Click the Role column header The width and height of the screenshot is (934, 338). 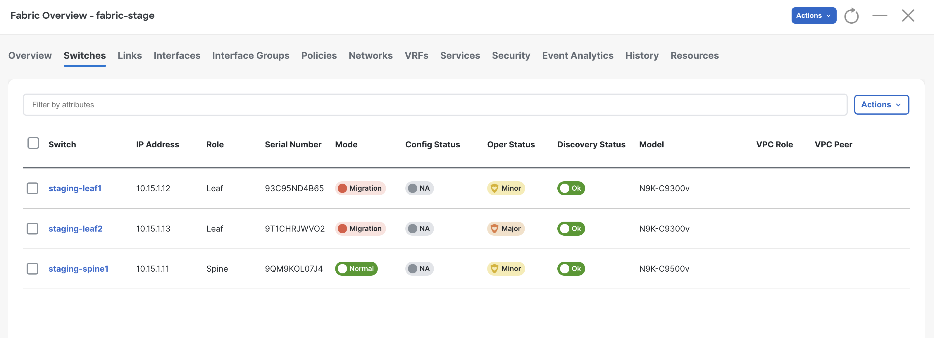215,144
